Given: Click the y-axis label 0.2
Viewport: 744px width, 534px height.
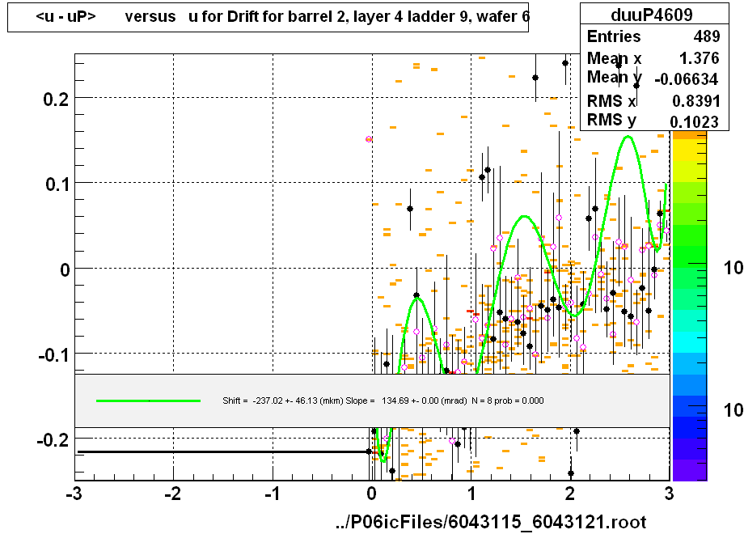Looking at the screenshot, I should 56,100.
